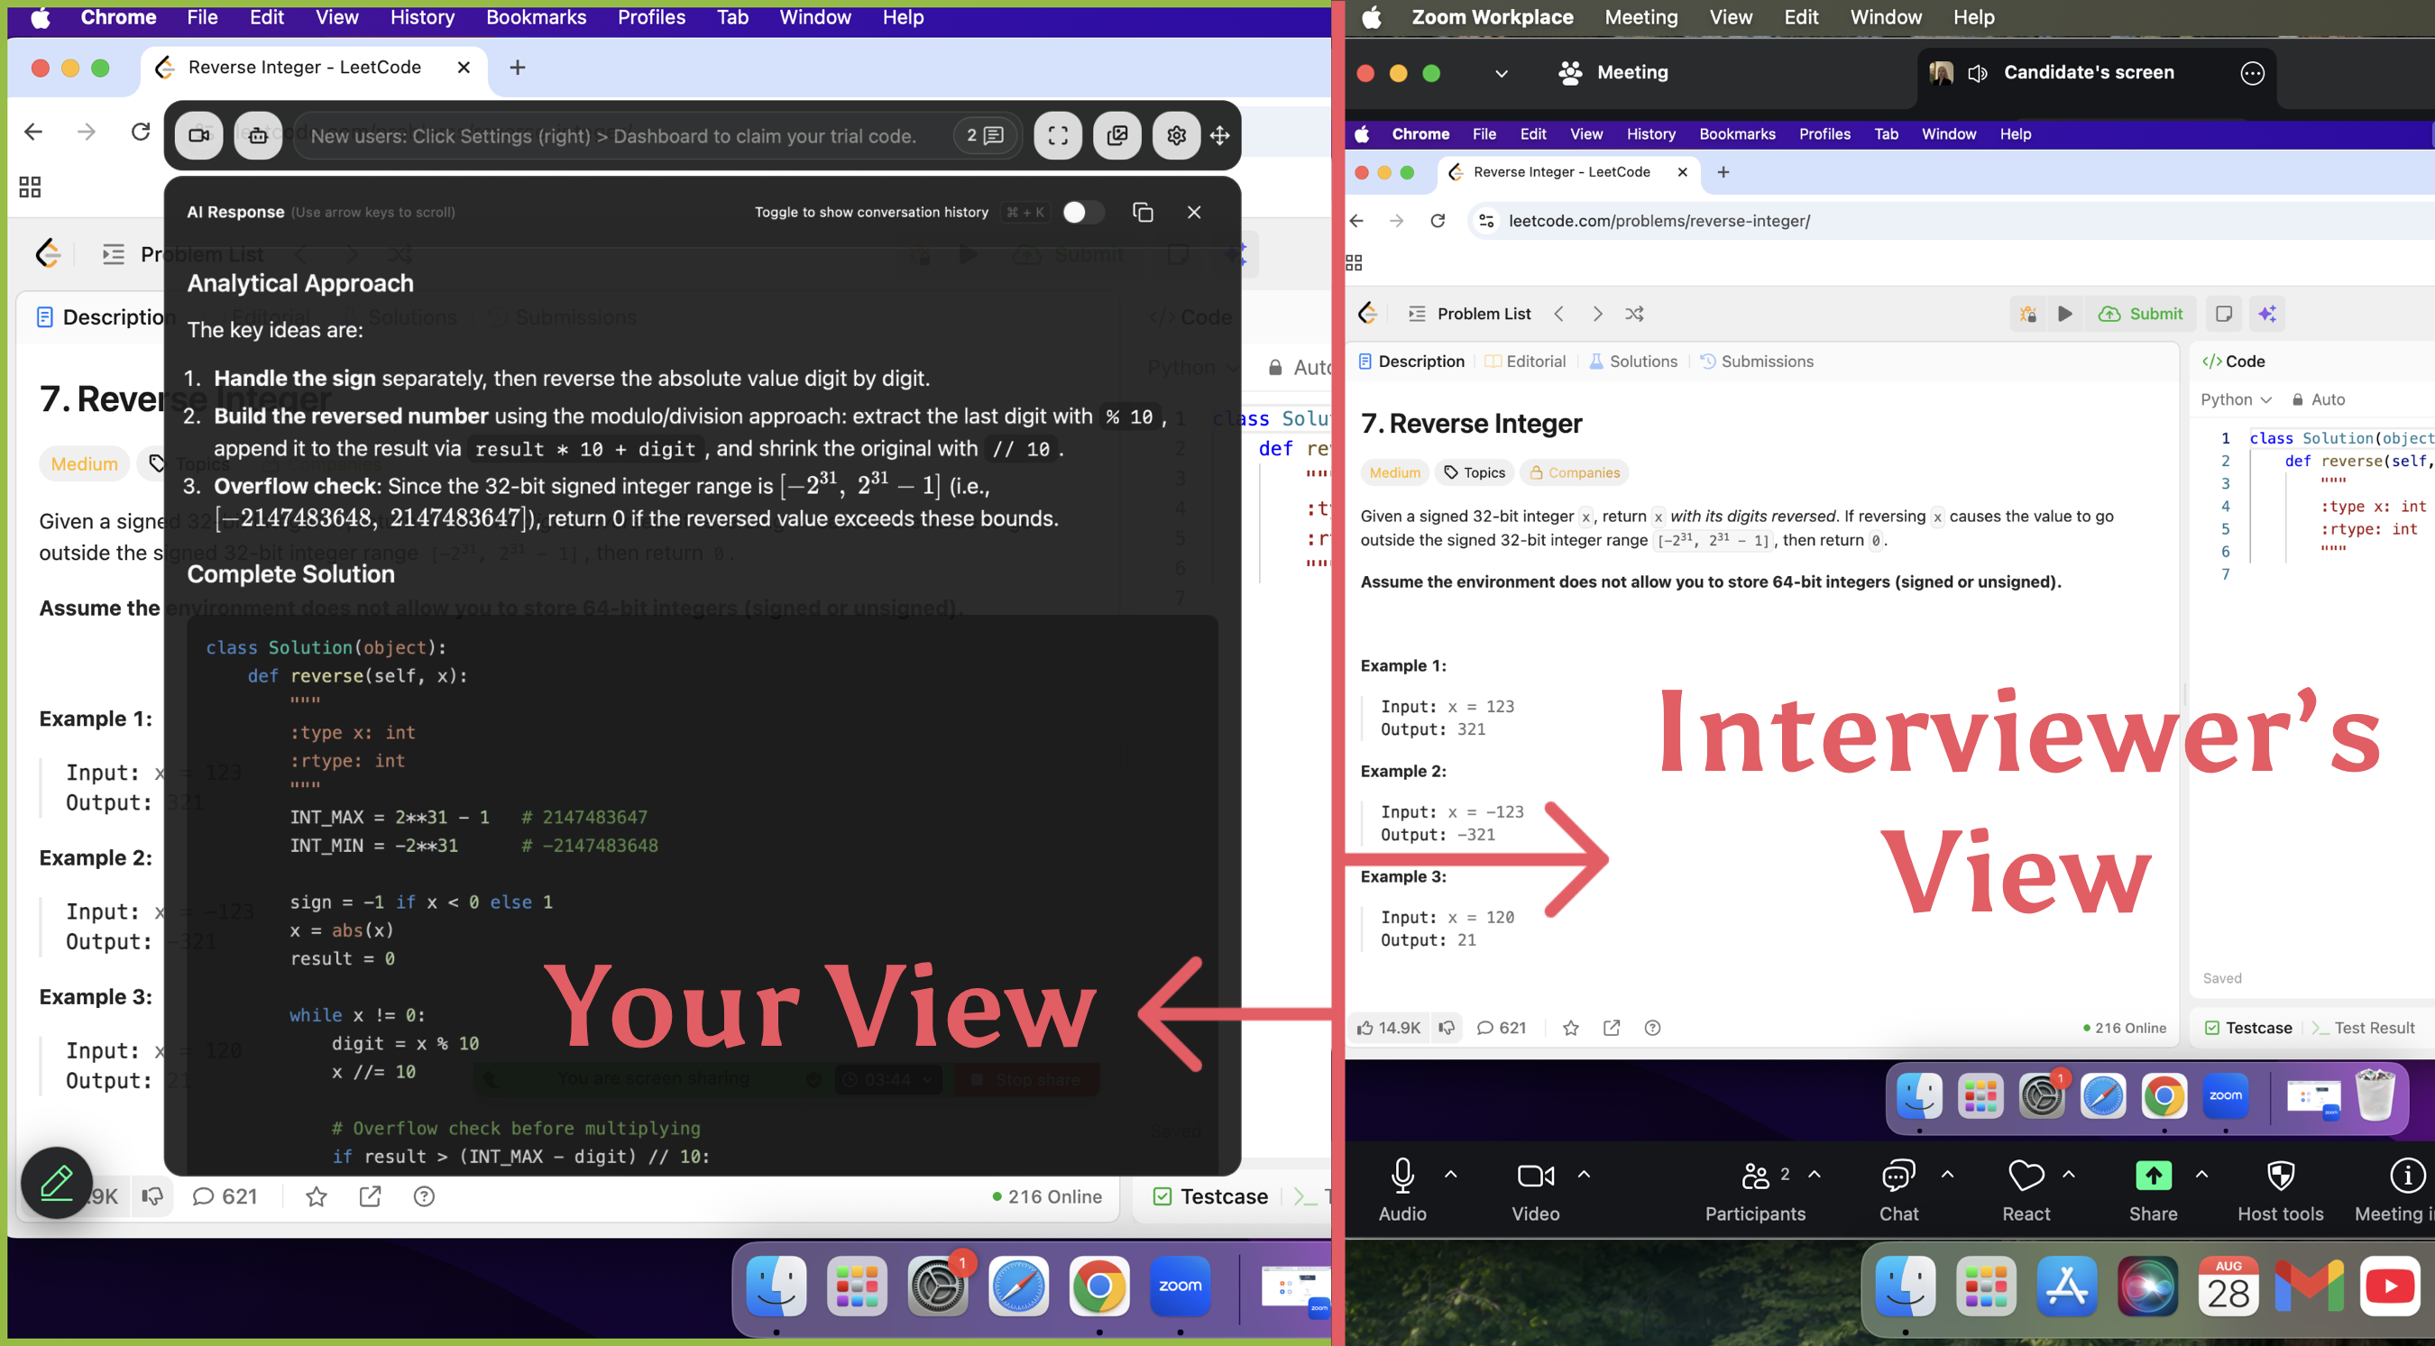Click the robot assistant icon in overlay toolbar
The image size is (2435, 1346).
coord(258,135)
